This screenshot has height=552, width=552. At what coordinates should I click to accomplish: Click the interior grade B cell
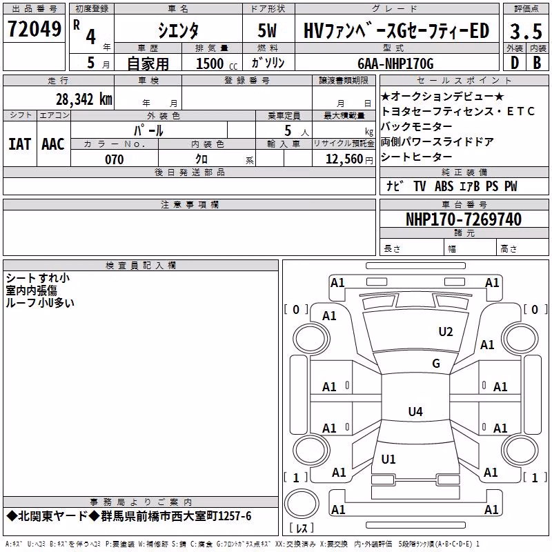point(538,62)
